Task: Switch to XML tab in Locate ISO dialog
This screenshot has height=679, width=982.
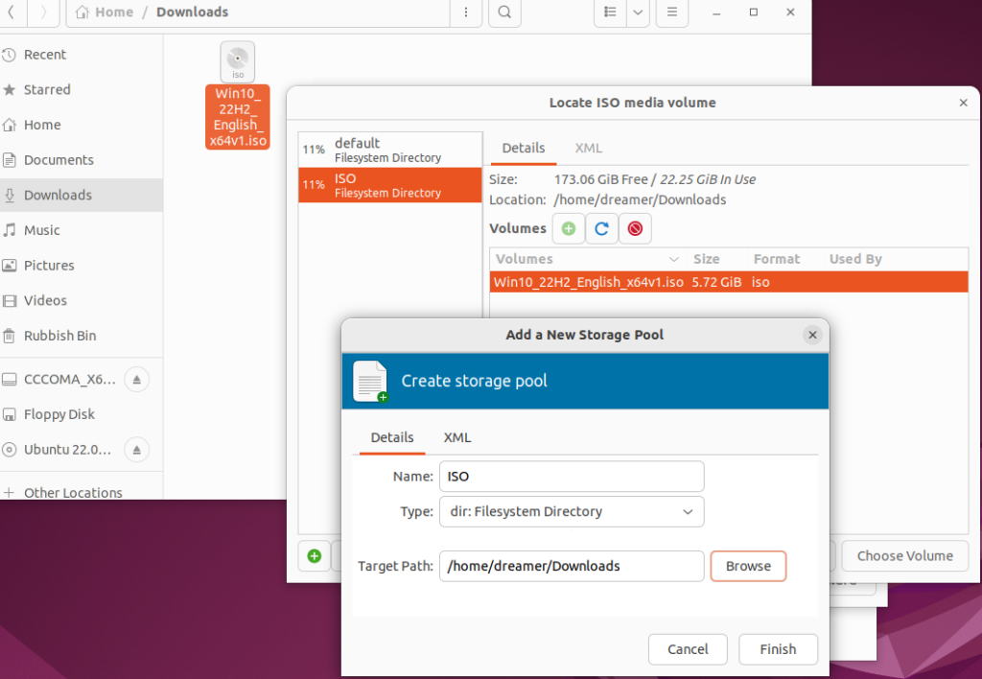Action: click(589, 149)
